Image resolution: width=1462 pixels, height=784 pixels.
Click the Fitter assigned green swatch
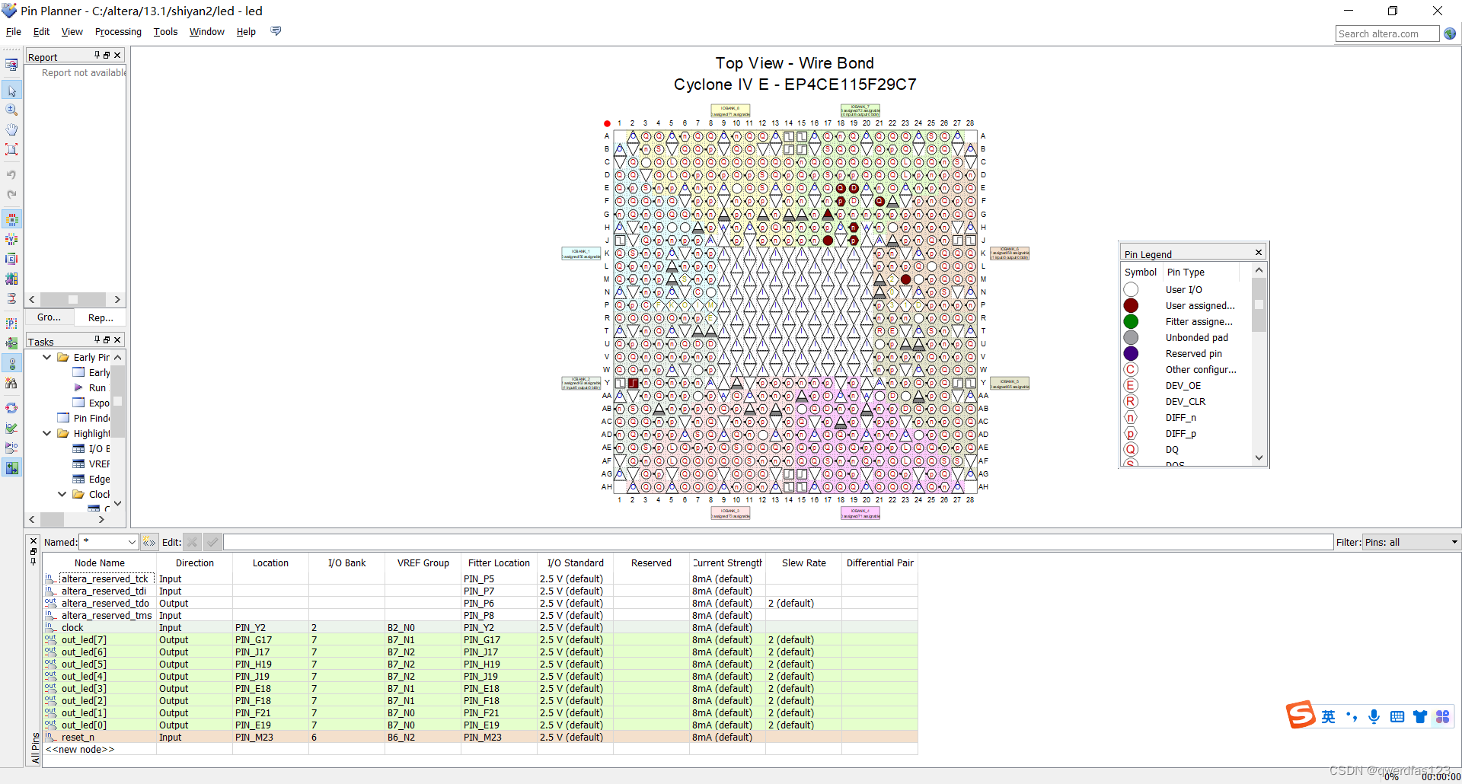click(x=1131, y=321)
